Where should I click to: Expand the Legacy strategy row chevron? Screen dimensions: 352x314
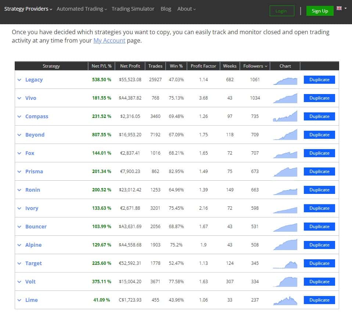point(19,80)
